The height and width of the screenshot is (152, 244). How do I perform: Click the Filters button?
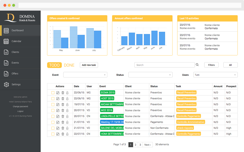211,65
